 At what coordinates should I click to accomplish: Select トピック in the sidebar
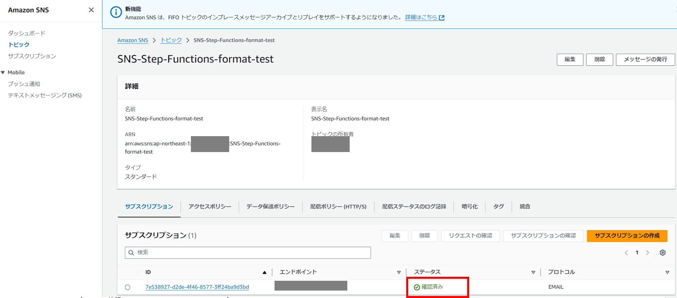19,45
